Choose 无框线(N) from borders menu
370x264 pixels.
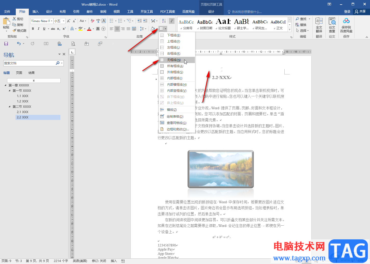177,60
